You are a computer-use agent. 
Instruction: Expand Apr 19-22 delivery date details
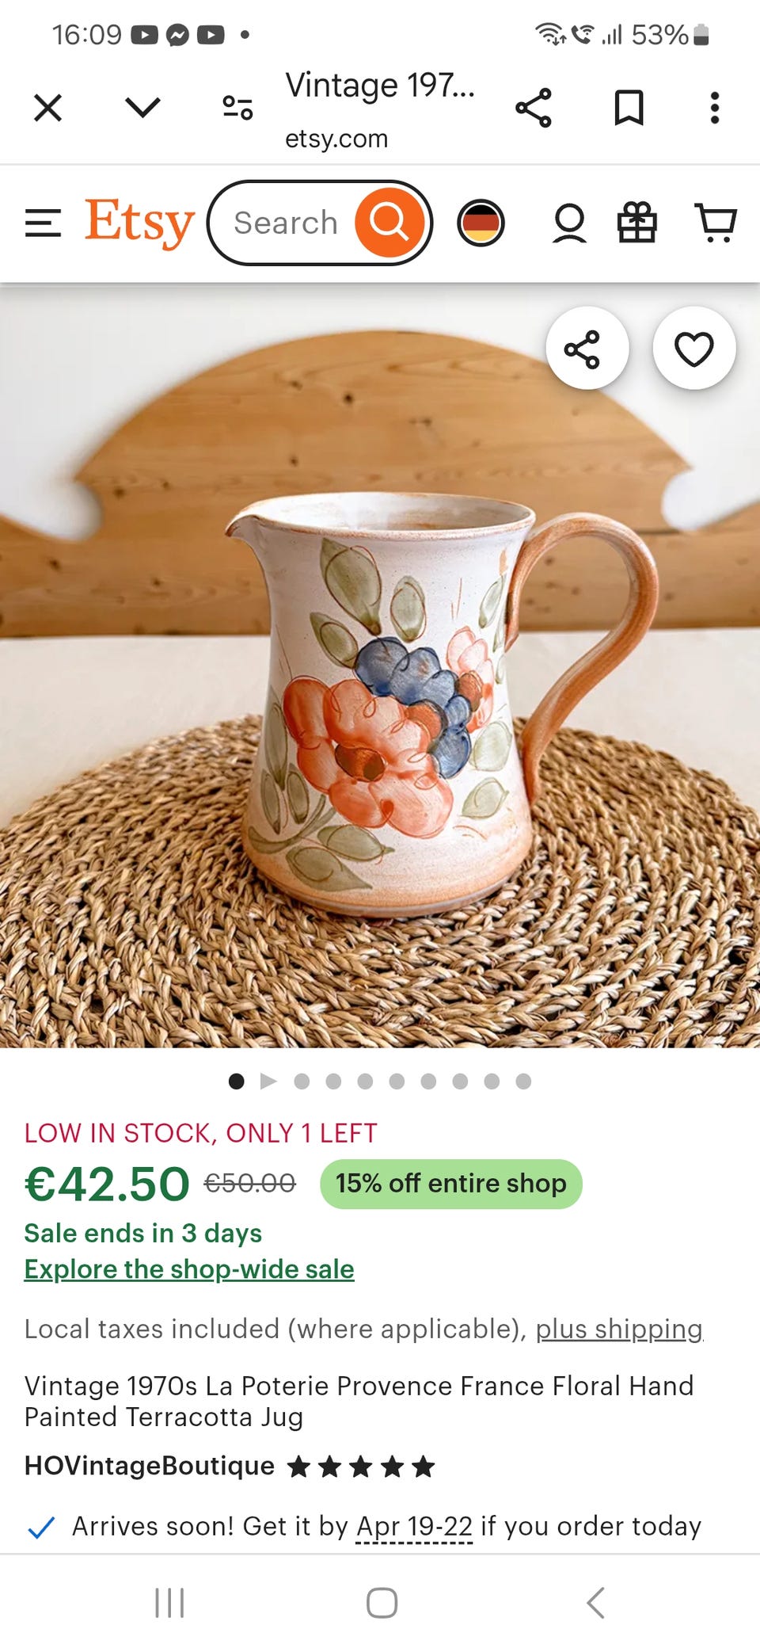pos(414,1527)
